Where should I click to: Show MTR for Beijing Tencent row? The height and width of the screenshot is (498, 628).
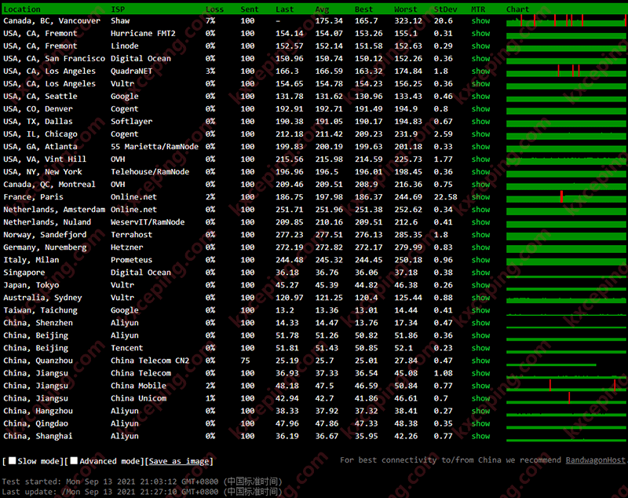coord(480,348)
